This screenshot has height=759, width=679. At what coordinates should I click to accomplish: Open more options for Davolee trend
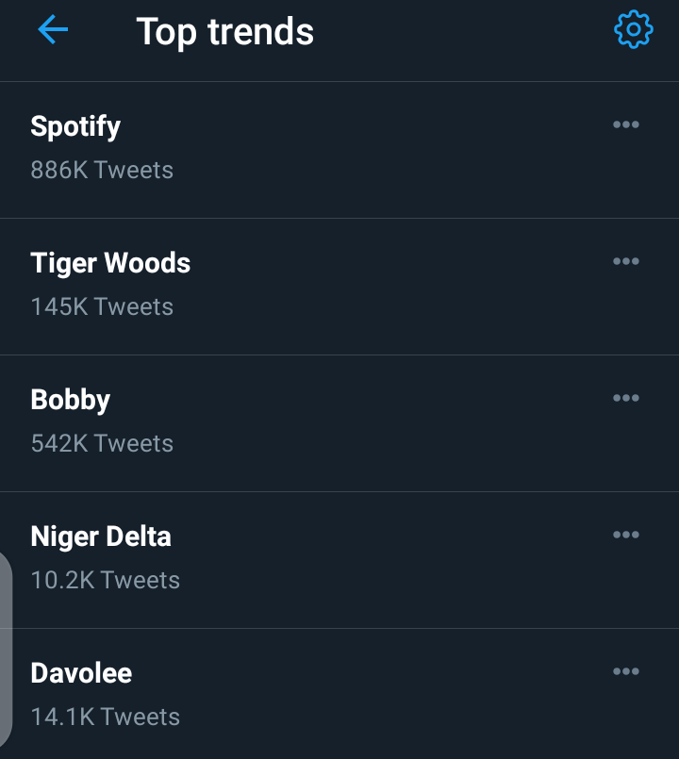tap(626, 671)
